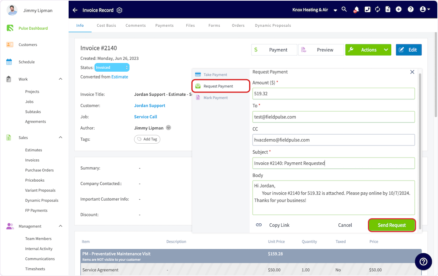
Task: Click the sync refresh icon
Action: coord(378,10)
